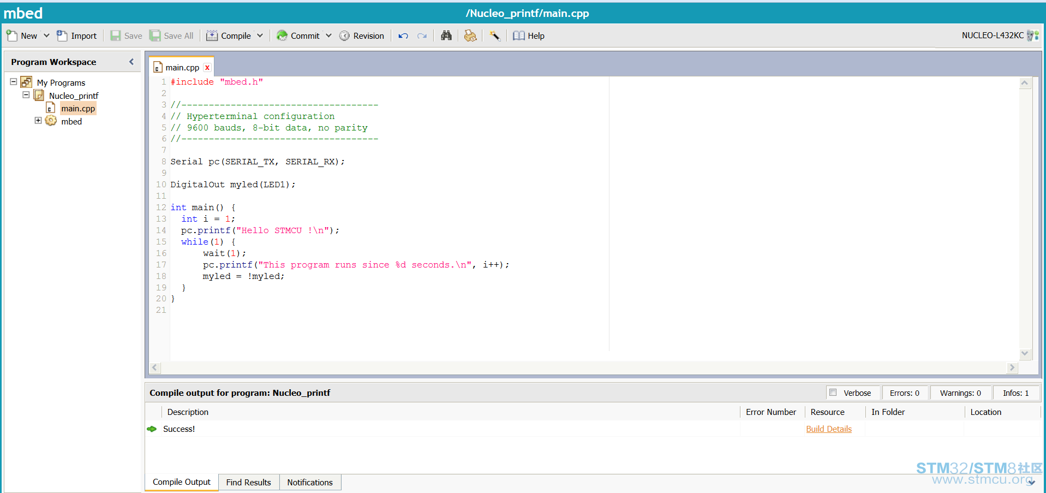This screenshot has width=1046, height=493.
Task: Click scroll down arrow of editor
Action: tap(1025, 354)
